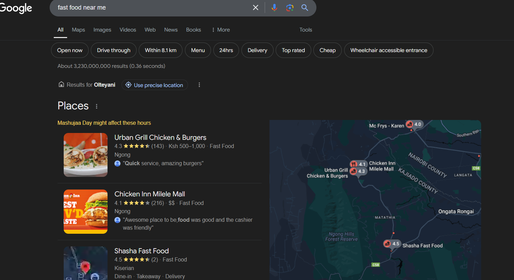Click the Use precise location button
Screen dimensions: 514x280
point(155,85)
